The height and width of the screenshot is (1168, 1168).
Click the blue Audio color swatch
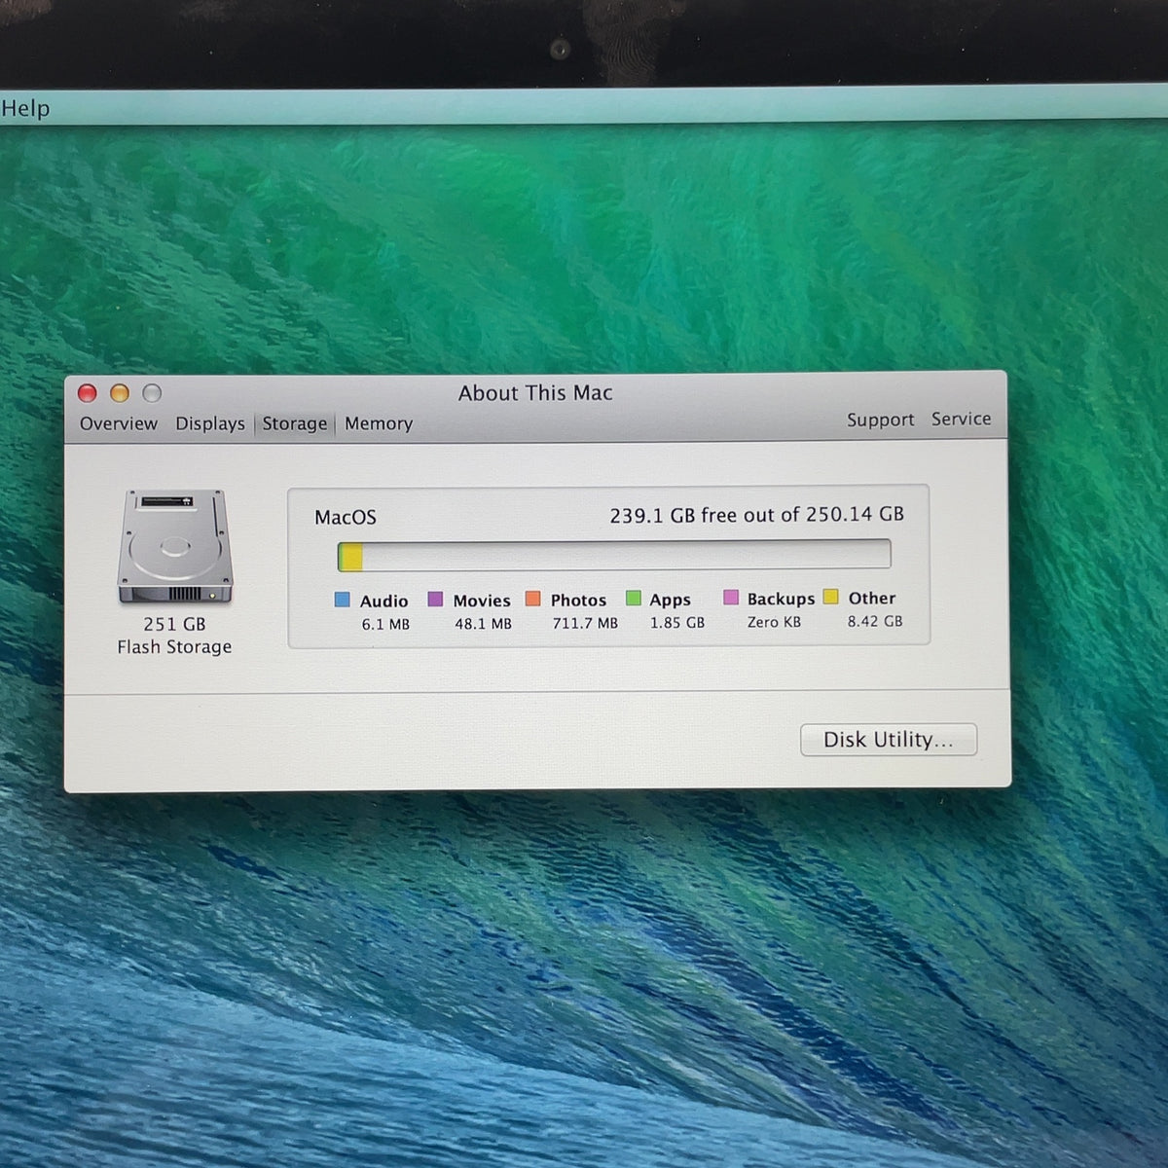[x=343, y=600]
